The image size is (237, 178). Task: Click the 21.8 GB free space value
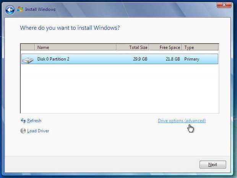pyautogui.click(x=173, y=59)
